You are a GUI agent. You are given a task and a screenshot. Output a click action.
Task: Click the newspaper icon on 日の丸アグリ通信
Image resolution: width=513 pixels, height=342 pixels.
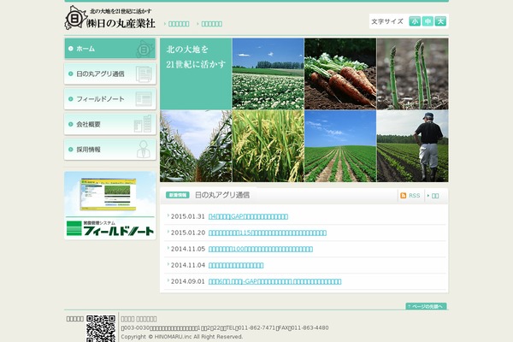[144, 74]
